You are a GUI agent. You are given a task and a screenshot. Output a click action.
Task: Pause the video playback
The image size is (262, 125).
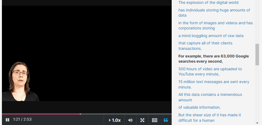[x=7, y=120]
